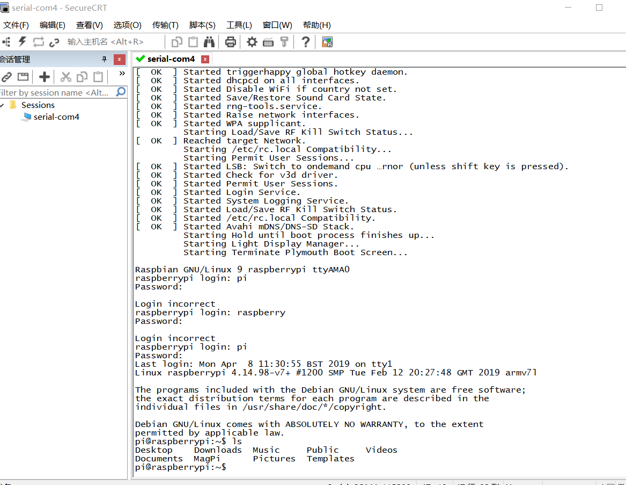Viewport: 626px width, 485px height.
Task: Click the connect link icon in session manager
Action: point(6,77)
